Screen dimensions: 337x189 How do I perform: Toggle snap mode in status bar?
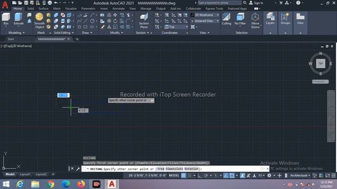pos(190,175)
